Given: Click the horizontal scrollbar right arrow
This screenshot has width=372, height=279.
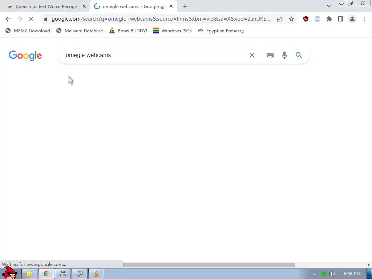Looking at the screenshot, I should (369, 265).
